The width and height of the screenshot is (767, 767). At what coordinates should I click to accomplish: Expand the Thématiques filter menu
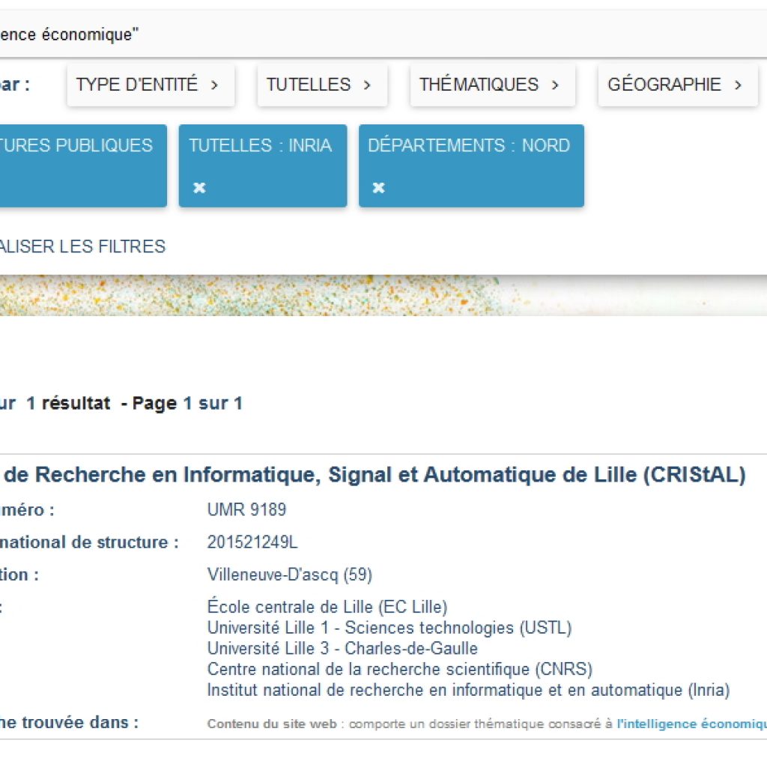click(493, 85)
